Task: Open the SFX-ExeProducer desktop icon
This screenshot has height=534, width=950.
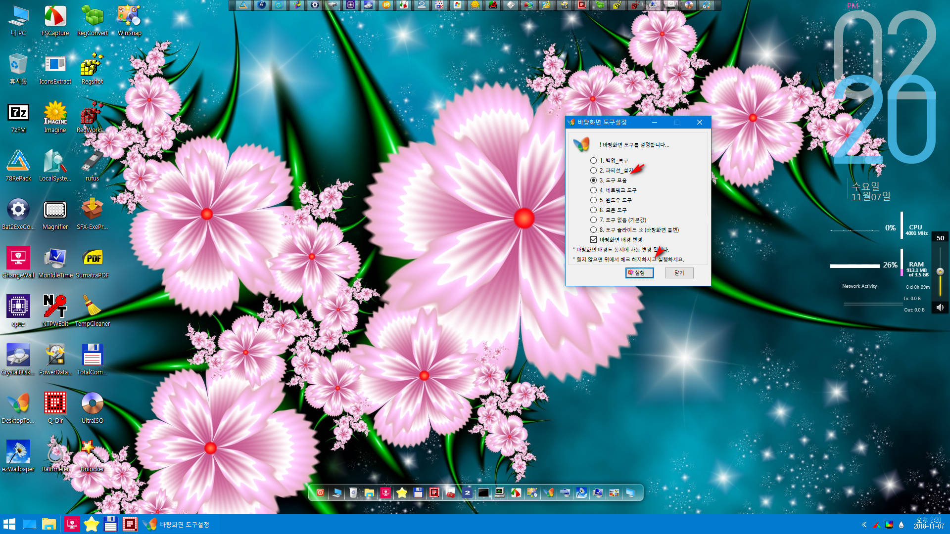Action: click(x=92, y=215)
